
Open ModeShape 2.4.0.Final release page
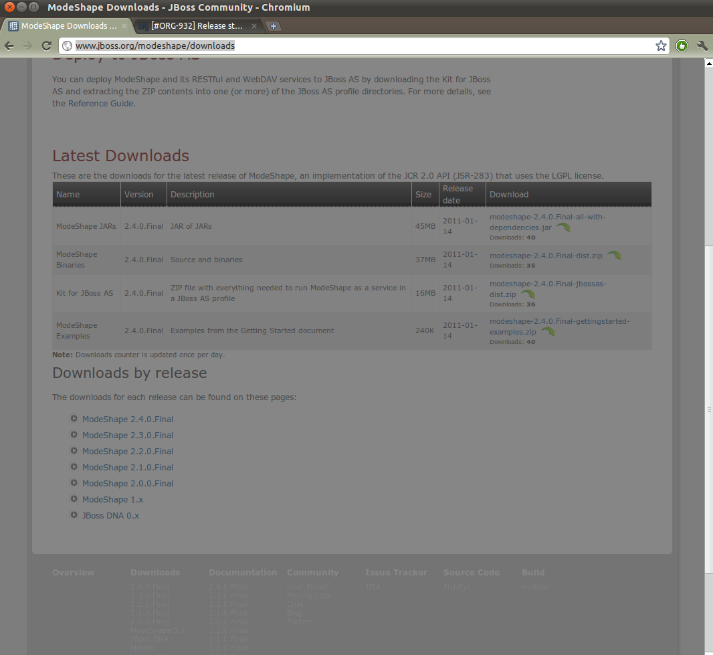(128, 419)
